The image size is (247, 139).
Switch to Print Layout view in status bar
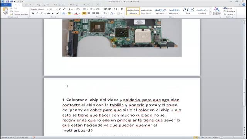[196, 137]
